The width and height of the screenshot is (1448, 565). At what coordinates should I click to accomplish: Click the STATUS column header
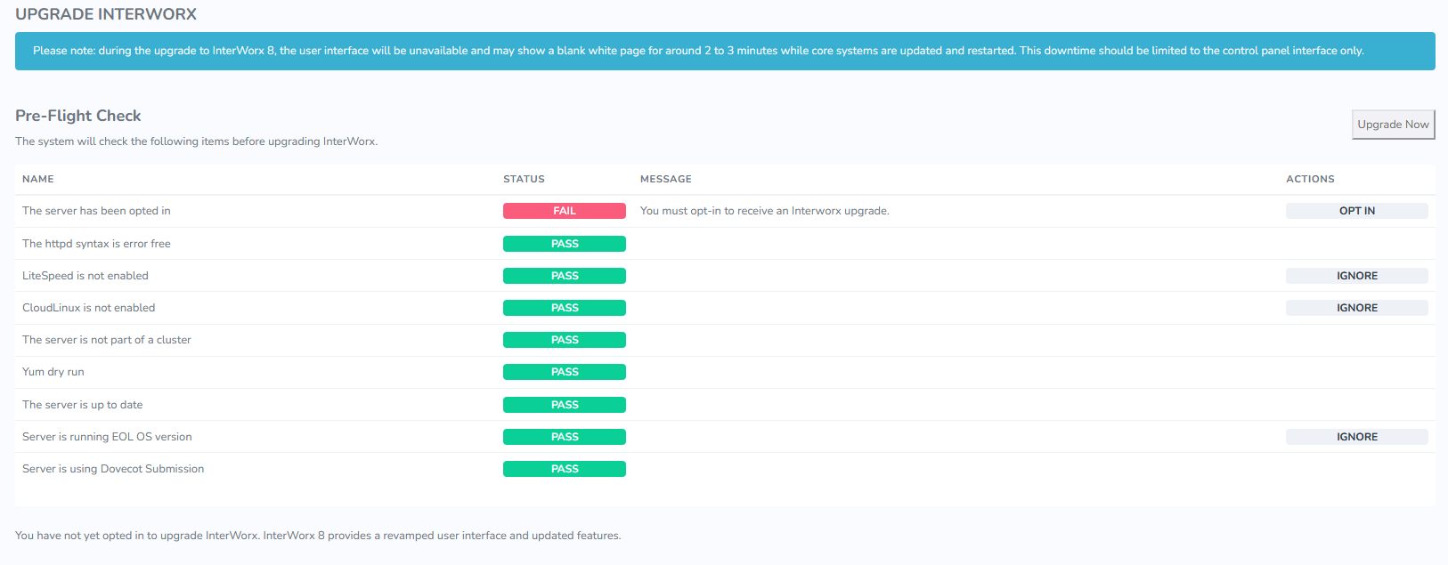pos(524,179)
